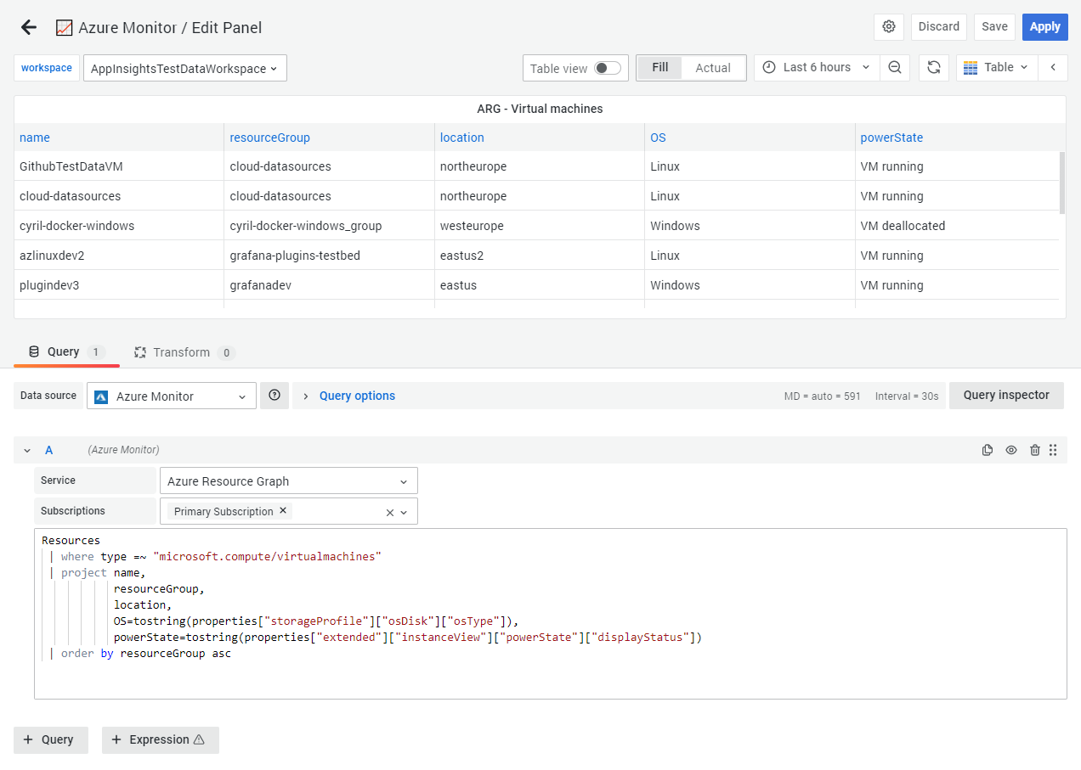1081x770 pixels.
Task: Collapse query A with its chevron
Action: (x=26, y=450)
